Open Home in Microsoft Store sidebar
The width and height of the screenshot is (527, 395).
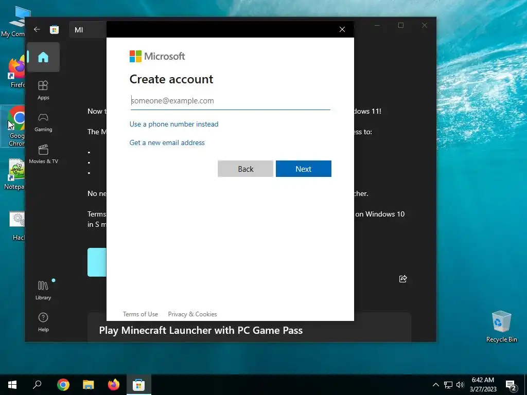[43, 57]
